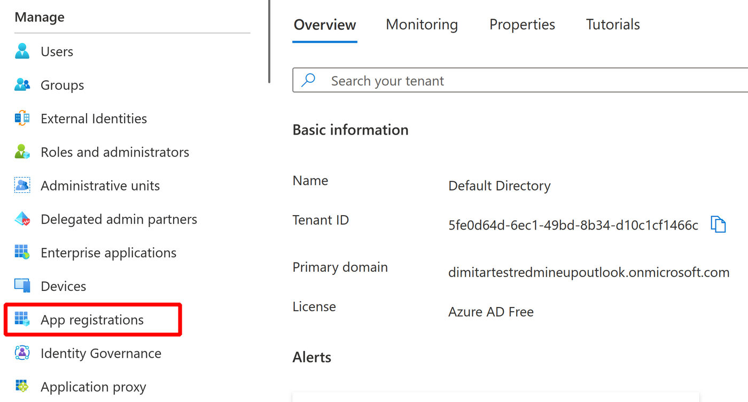Open Enterprise applications via its grid icon
Viewport: 748px width, 402px height.
click(22, 253)
